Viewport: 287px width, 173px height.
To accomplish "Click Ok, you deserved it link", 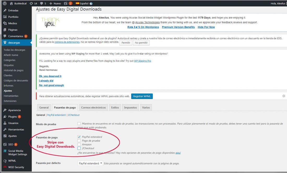I will tap(50, 76).
